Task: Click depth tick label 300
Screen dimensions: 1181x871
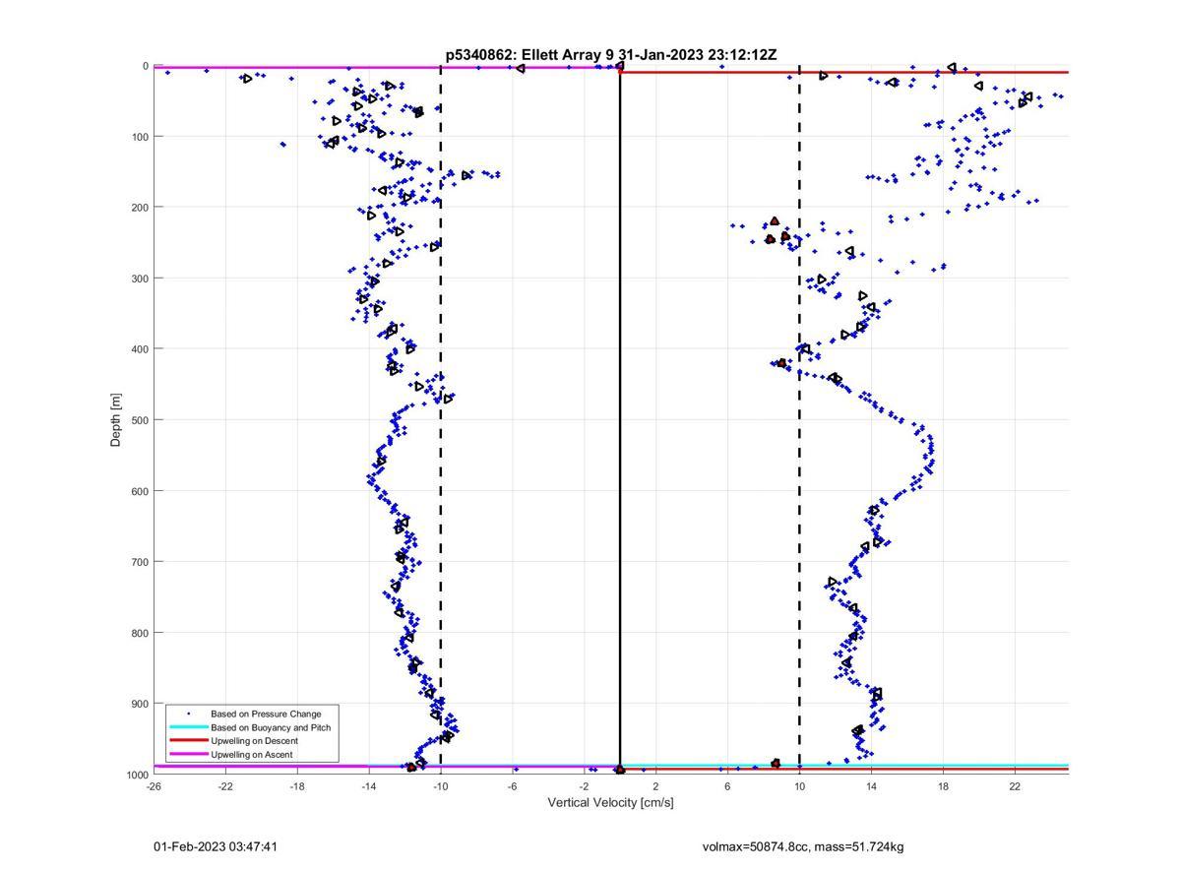Action: click(x=139, y=279)
